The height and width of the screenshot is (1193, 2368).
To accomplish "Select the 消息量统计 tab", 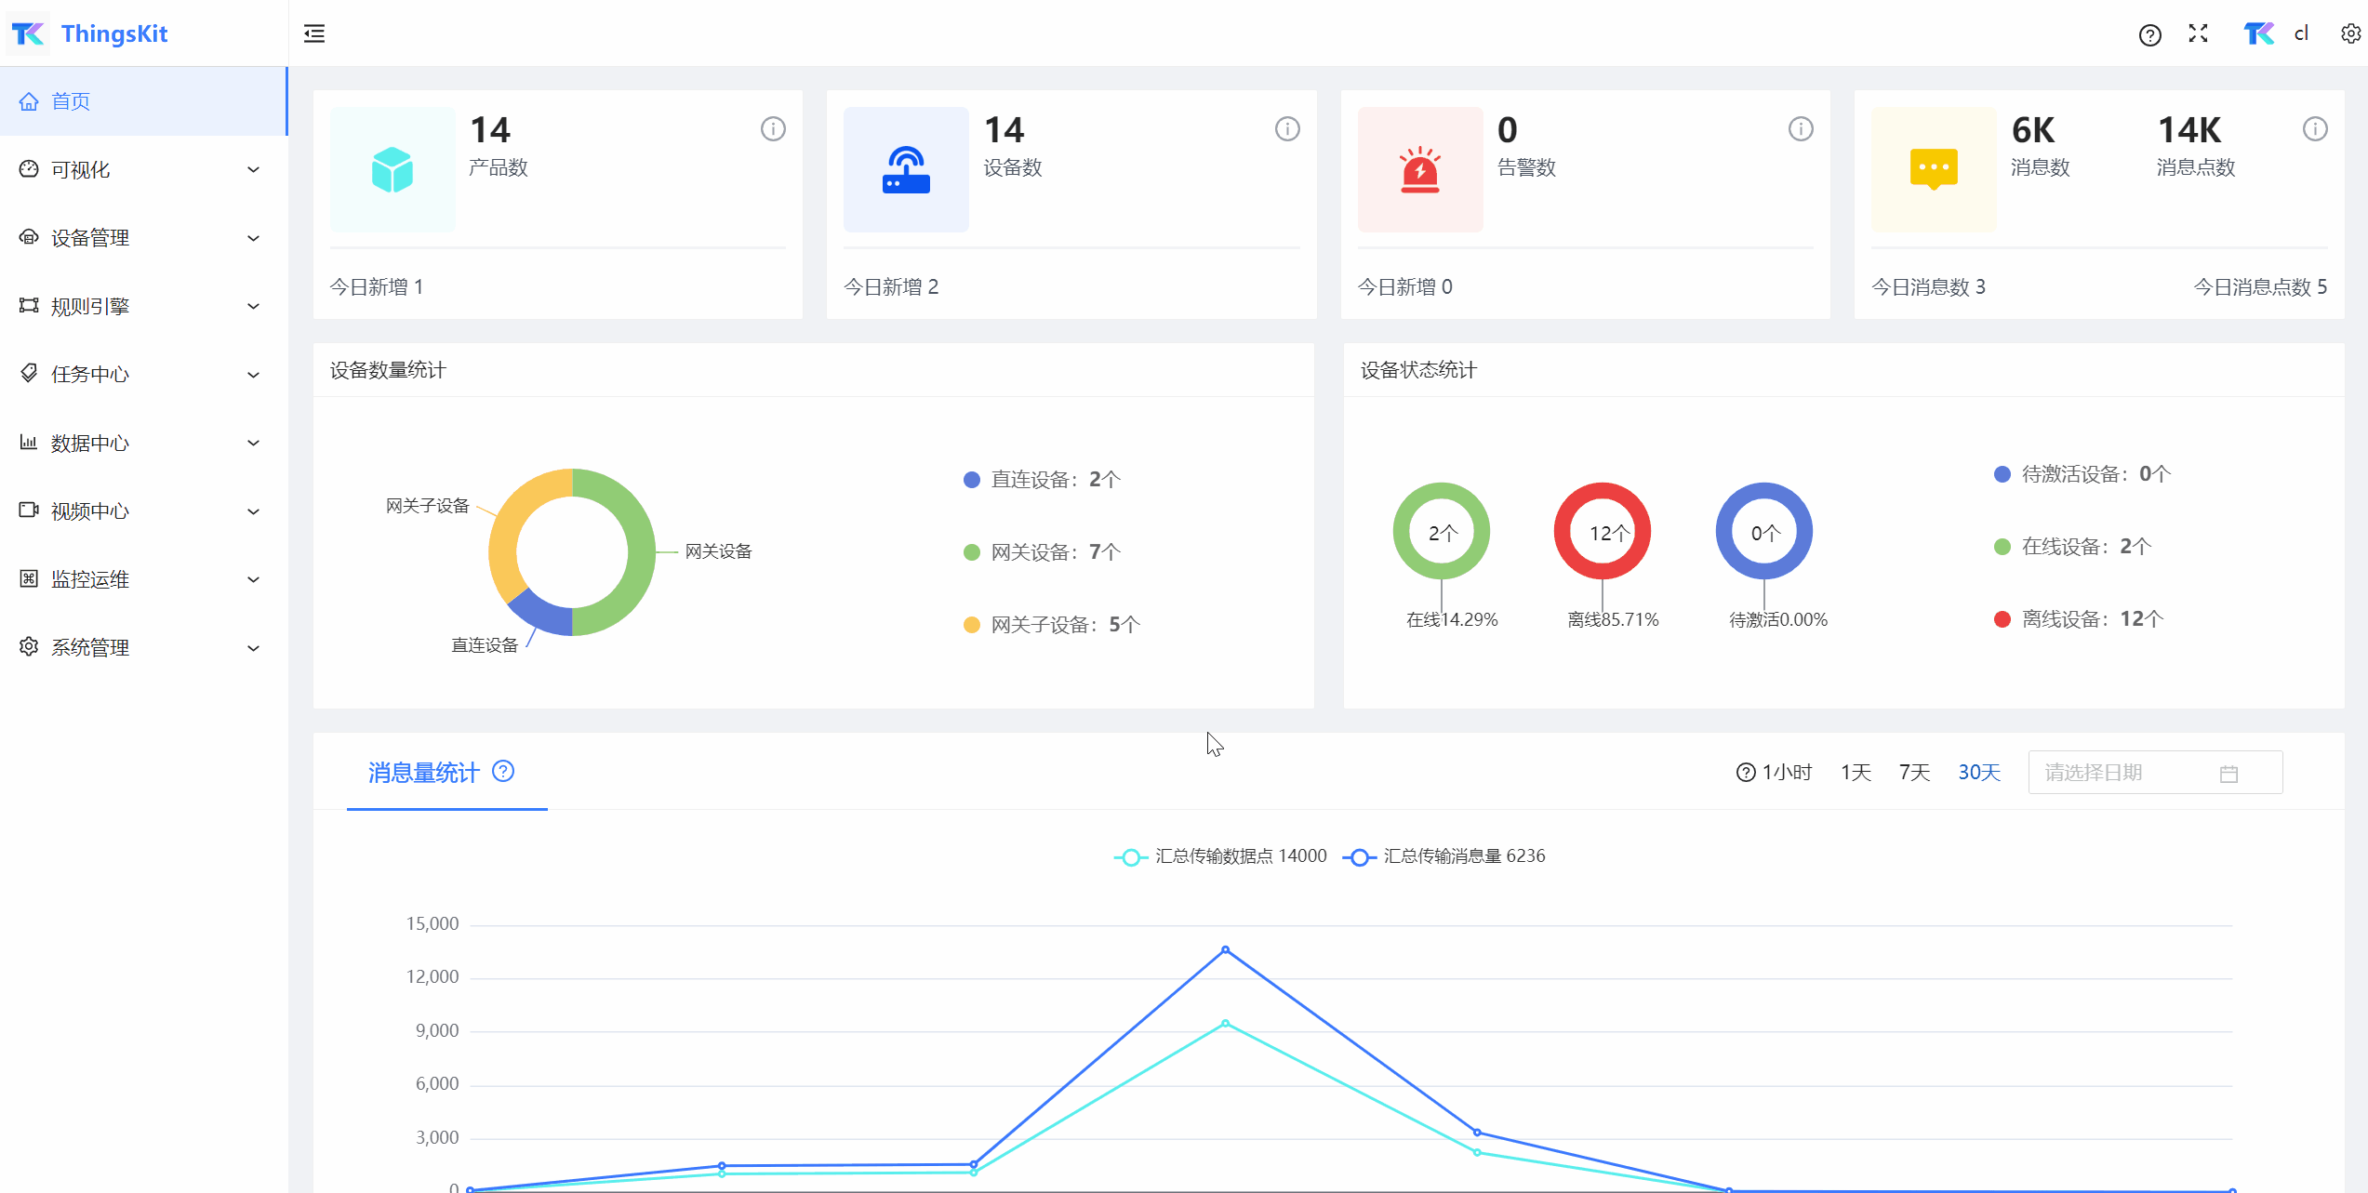I will (x=424, y=772).
